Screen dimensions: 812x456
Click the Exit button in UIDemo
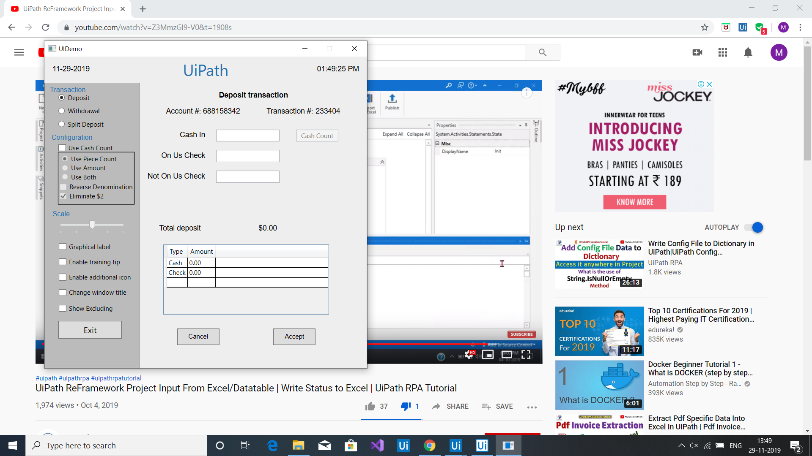tap(90, 330)
